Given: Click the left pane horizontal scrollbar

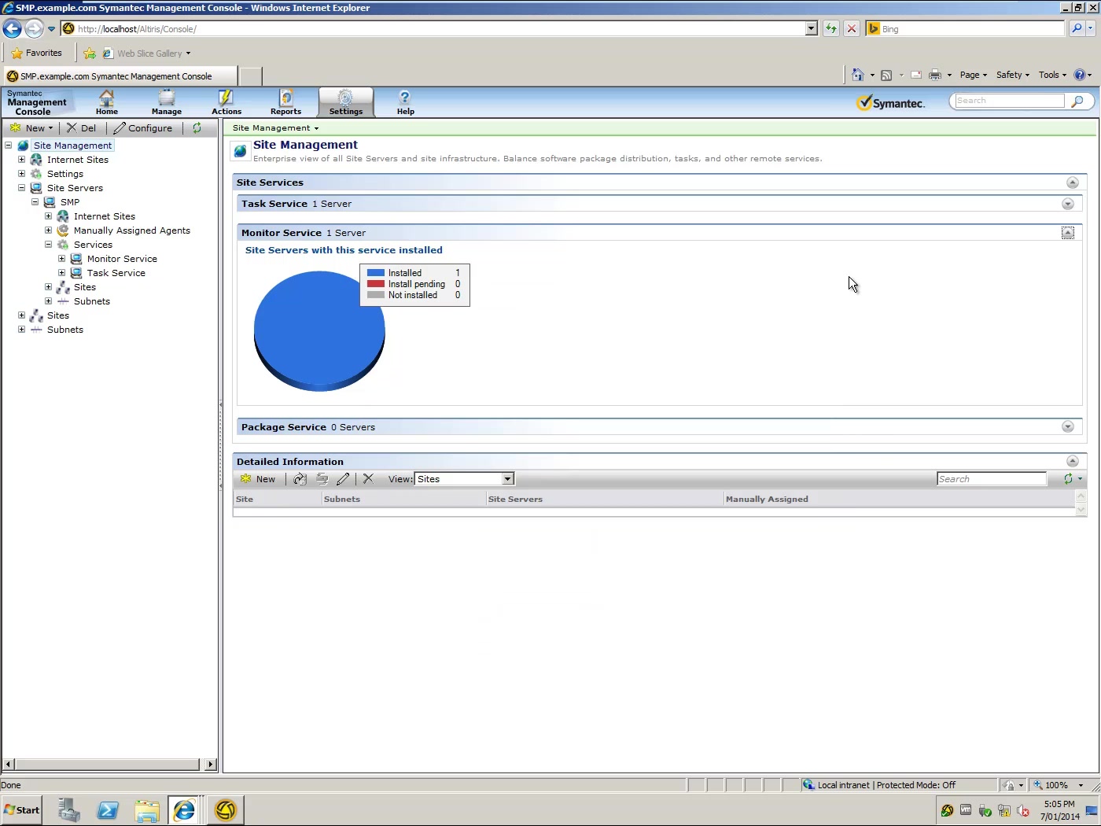Looking at the screenshot, I should coord(109,764).
